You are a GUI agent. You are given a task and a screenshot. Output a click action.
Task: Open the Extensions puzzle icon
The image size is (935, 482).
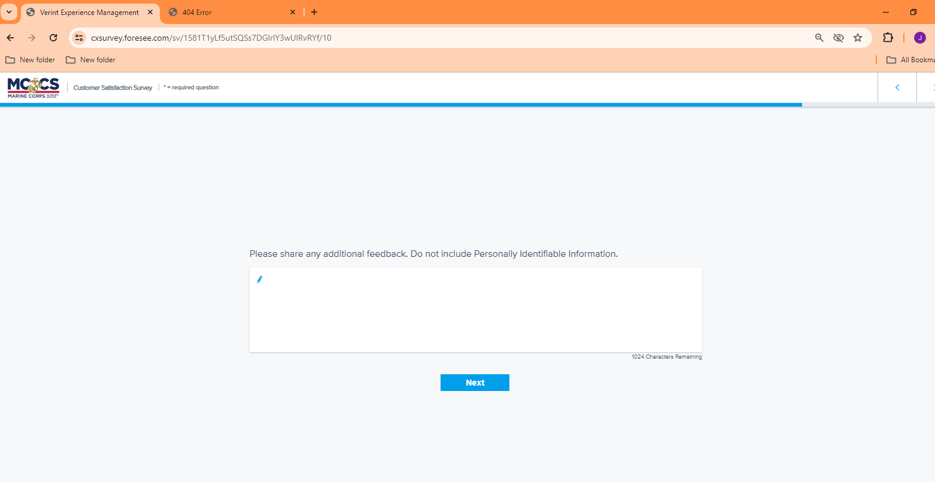[x=888, y=38]
